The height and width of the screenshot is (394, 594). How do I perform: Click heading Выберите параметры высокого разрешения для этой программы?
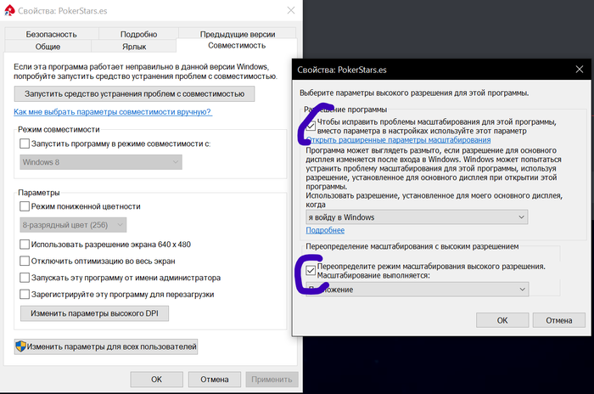point(414,93)
